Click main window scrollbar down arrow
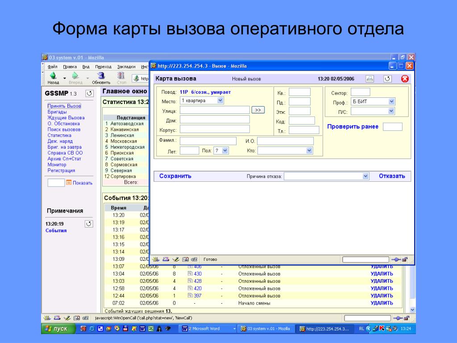This screenshot has height=343, width=457. [x=412, y=310]
